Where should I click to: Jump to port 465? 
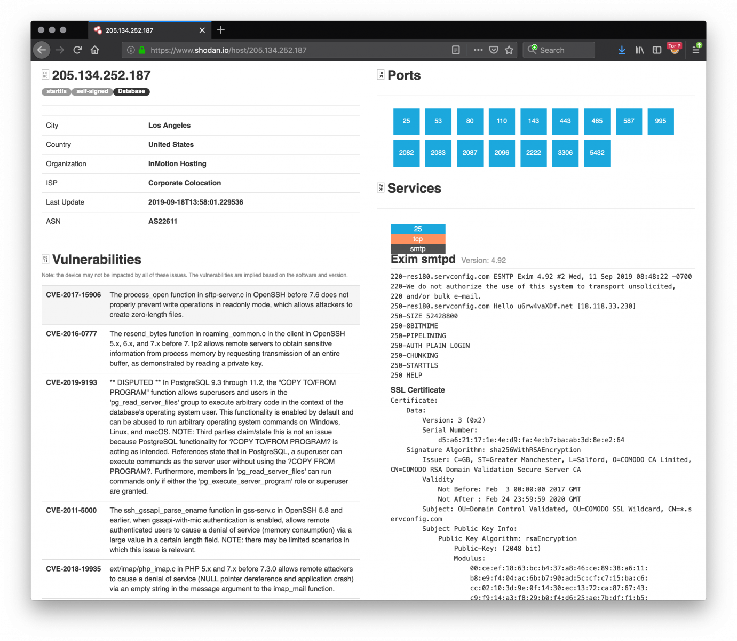[x=597, y=121]
